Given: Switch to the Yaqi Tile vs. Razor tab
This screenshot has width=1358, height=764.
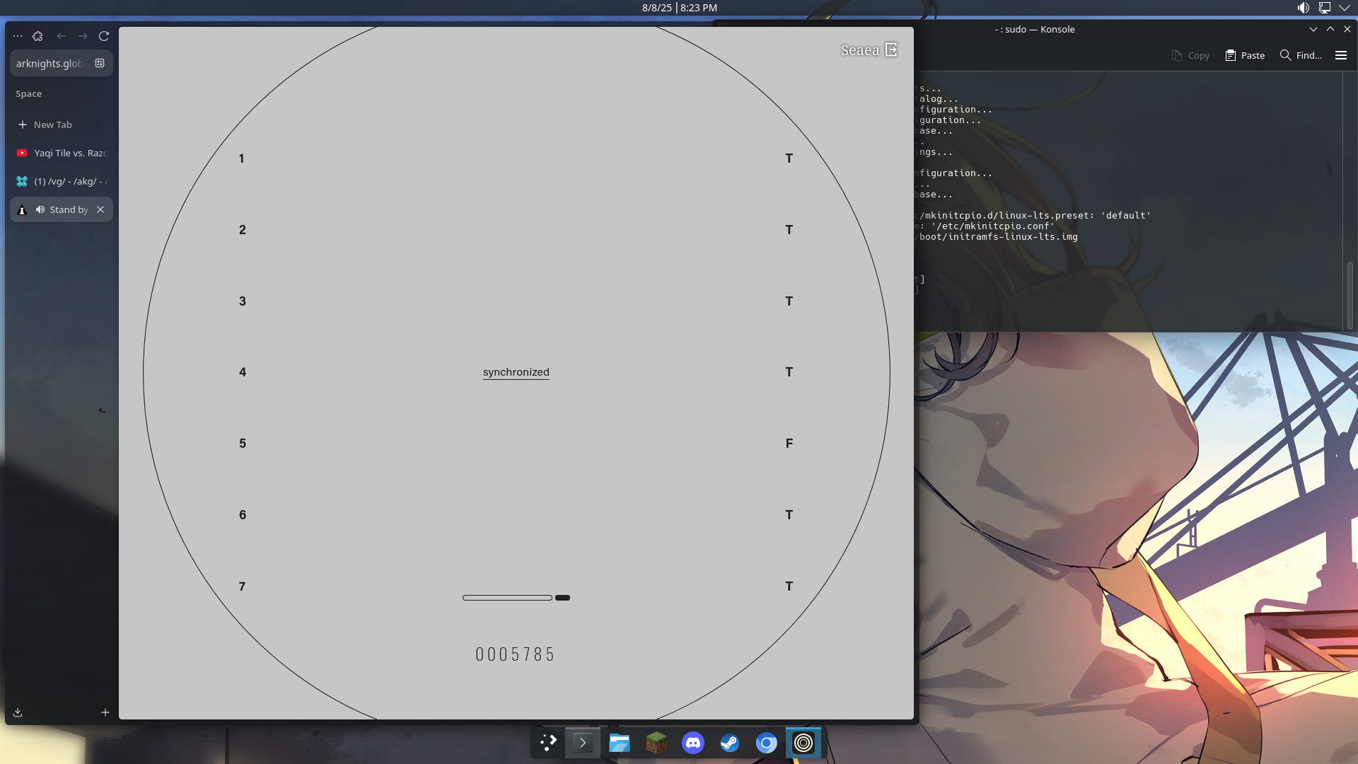Looking at the screenshot, I should (62, 153).
